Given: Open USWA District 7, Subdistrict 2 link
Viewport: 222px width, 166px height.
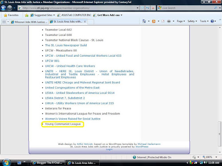Looking at the screenshot, I should (x=65, y=98).
